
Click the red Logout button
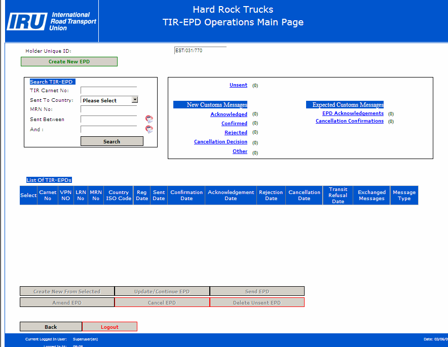point(109,327)
